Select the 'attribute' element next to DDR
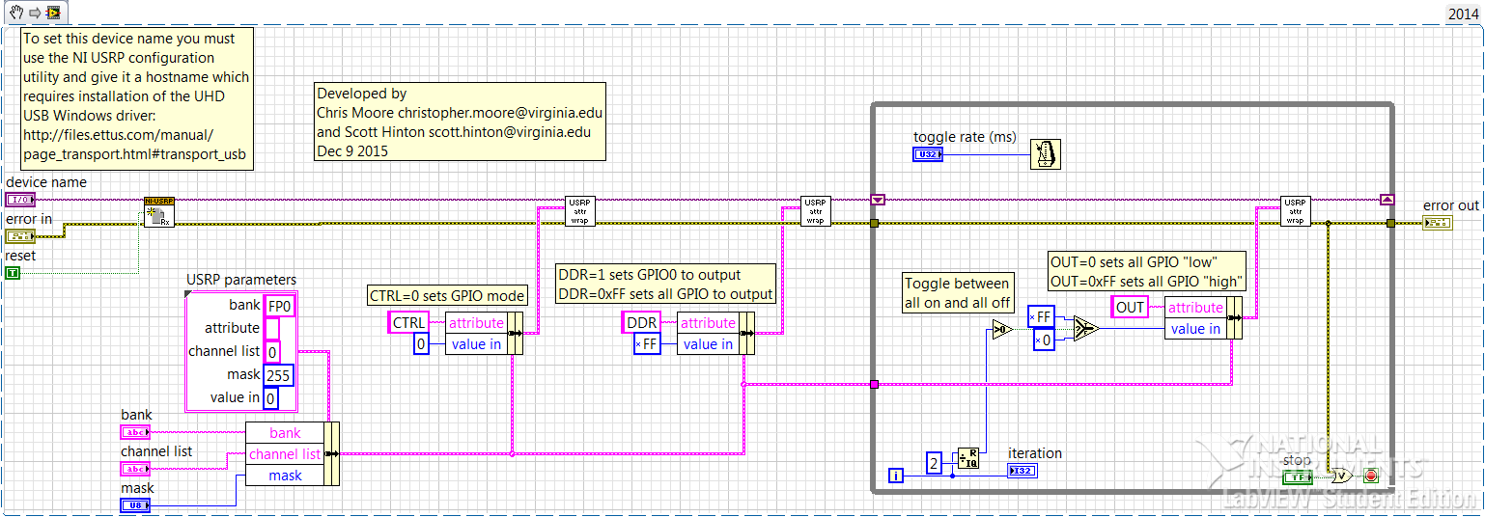This screenshot has width=1485, height=517. pos(708,323)
